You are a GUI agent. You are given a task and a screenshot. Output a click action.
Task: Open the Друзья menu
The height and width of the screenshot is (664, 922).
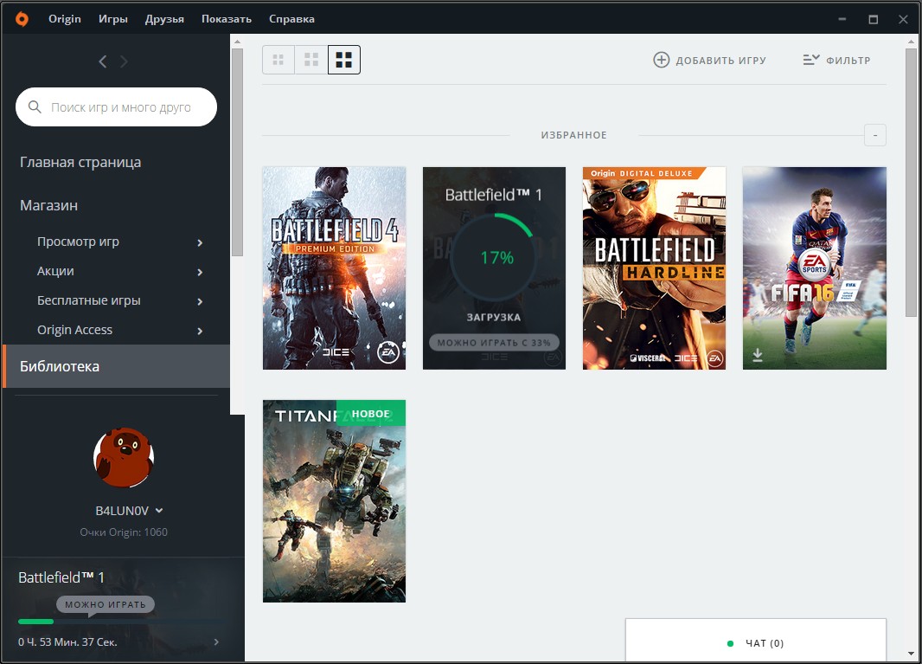(164, 19)
